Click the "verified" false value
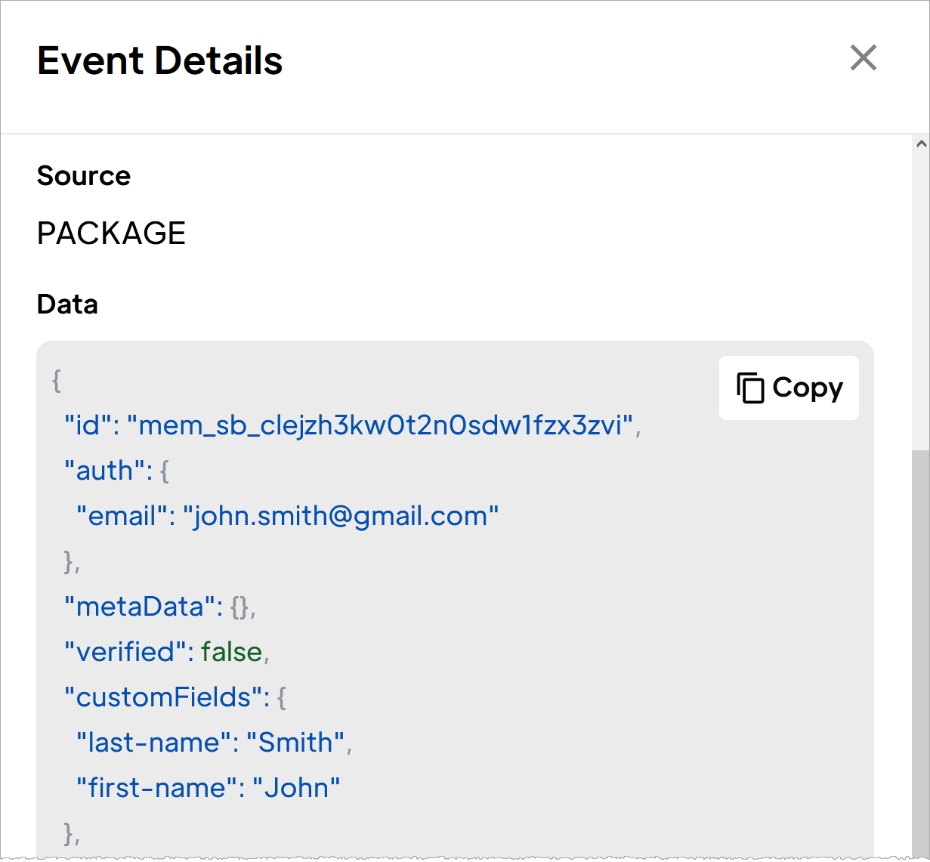The image size is (930, 862). tap(231, 652)
